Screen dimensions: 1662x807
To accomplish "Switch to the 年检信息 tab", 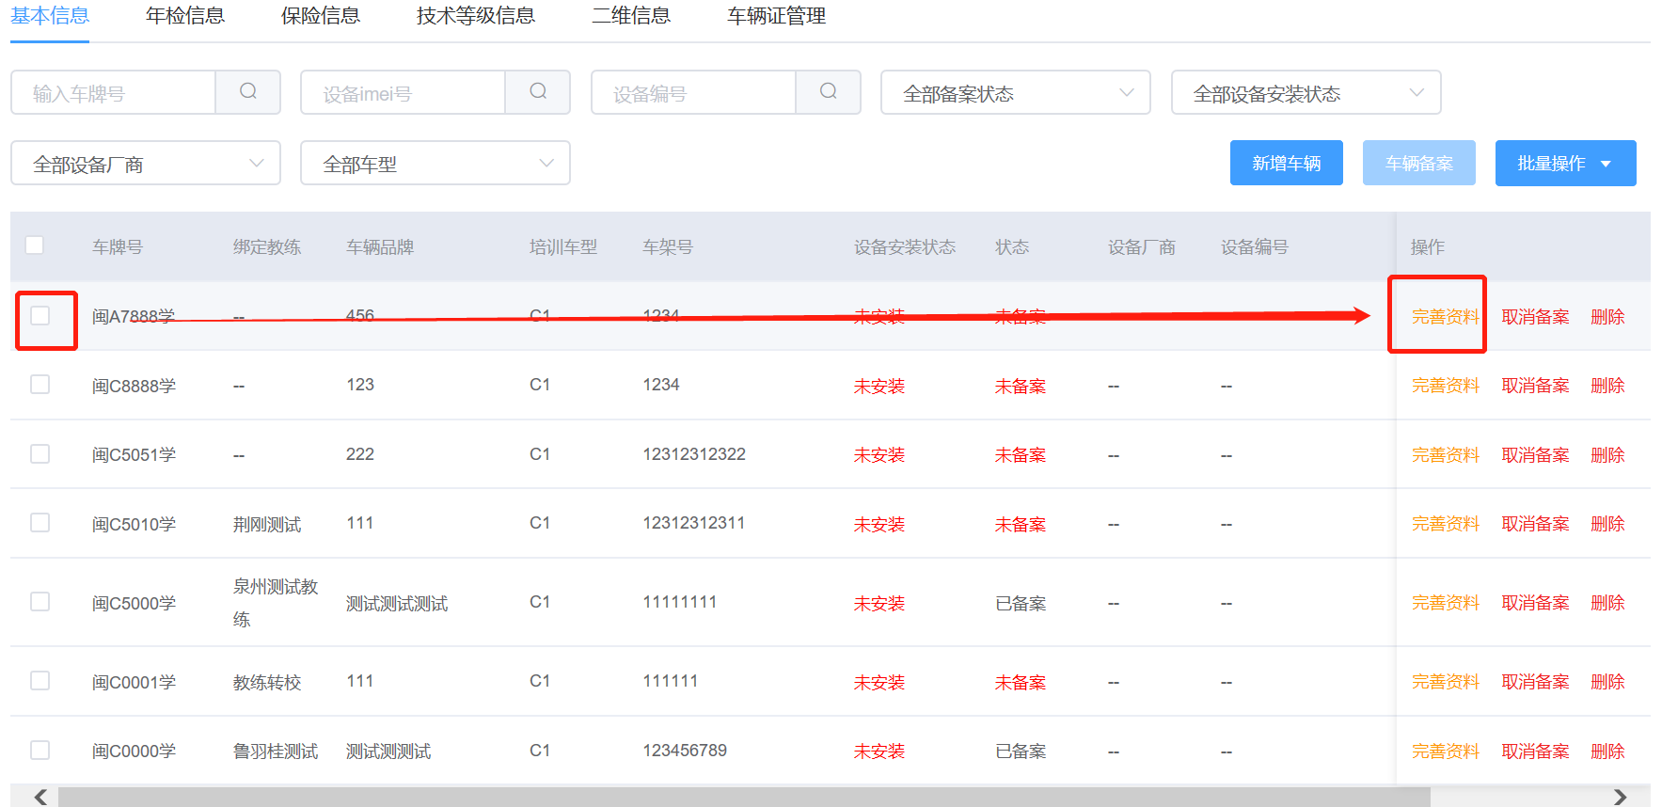I will click(185, 16).
